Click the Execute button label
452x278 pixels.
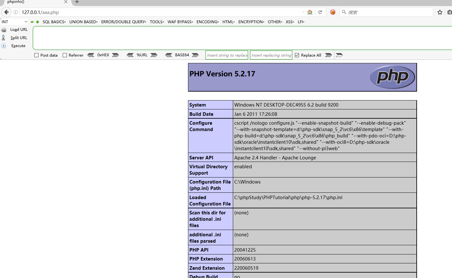(x=18, y=46)
